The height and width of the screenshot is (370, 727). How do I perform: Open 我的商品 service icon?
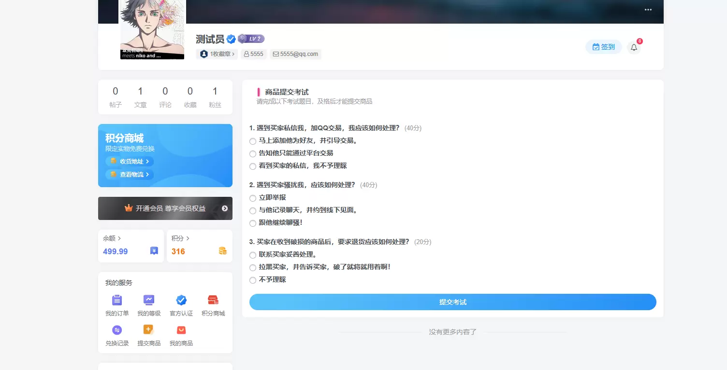tap(181, 330)
